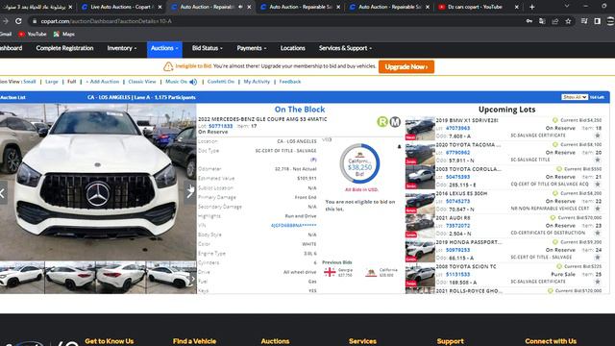Screen dimensions: 615x346
Task: Star the Lexus ES 300H lot
Action: point(598,209)
